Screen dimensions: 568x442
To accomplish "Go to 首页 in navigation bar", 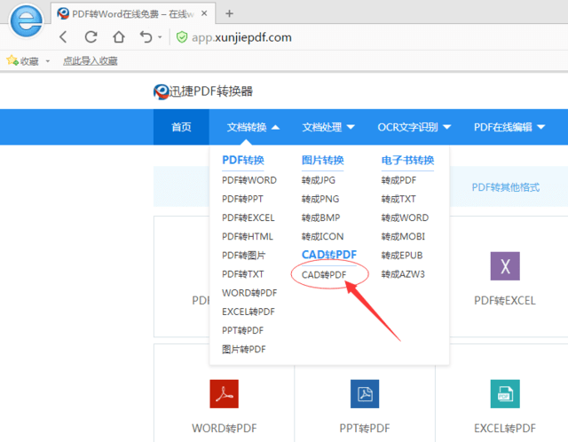I will [181, 127].
